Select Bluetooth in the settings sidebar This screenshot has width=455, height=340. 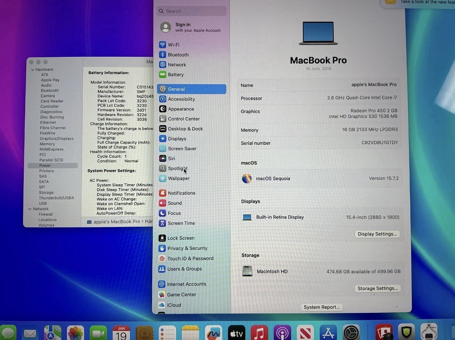[x=178, y=55]
